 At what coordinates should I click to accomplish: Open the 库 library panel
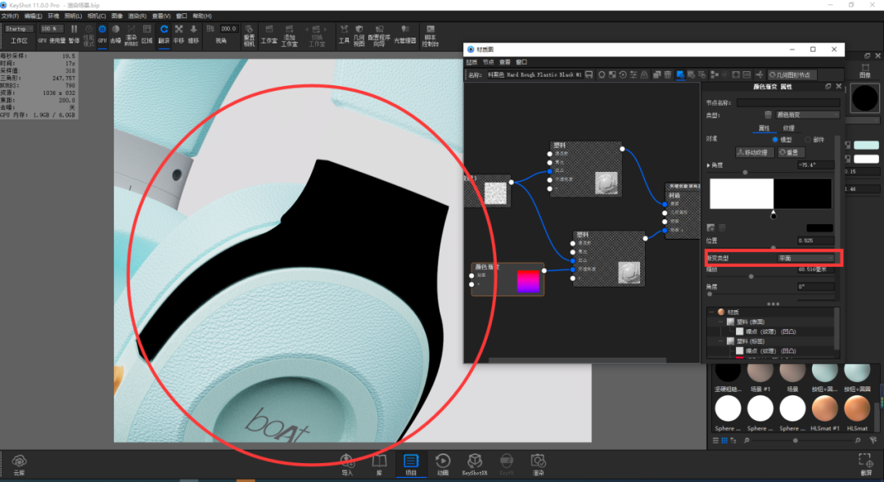[x=380, y=465]
